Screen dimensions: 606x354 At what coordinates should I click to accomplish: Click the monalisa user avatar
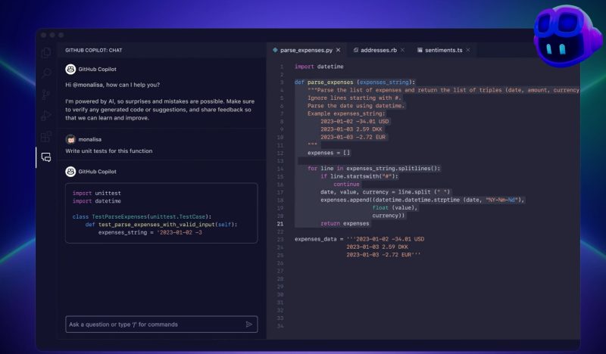tap(70, 139)
